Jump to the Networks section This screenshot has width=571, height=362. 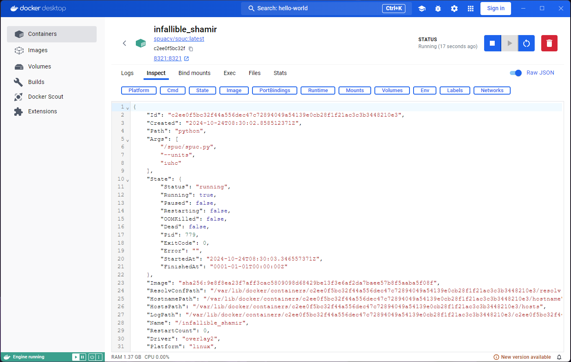coord(492,90)
